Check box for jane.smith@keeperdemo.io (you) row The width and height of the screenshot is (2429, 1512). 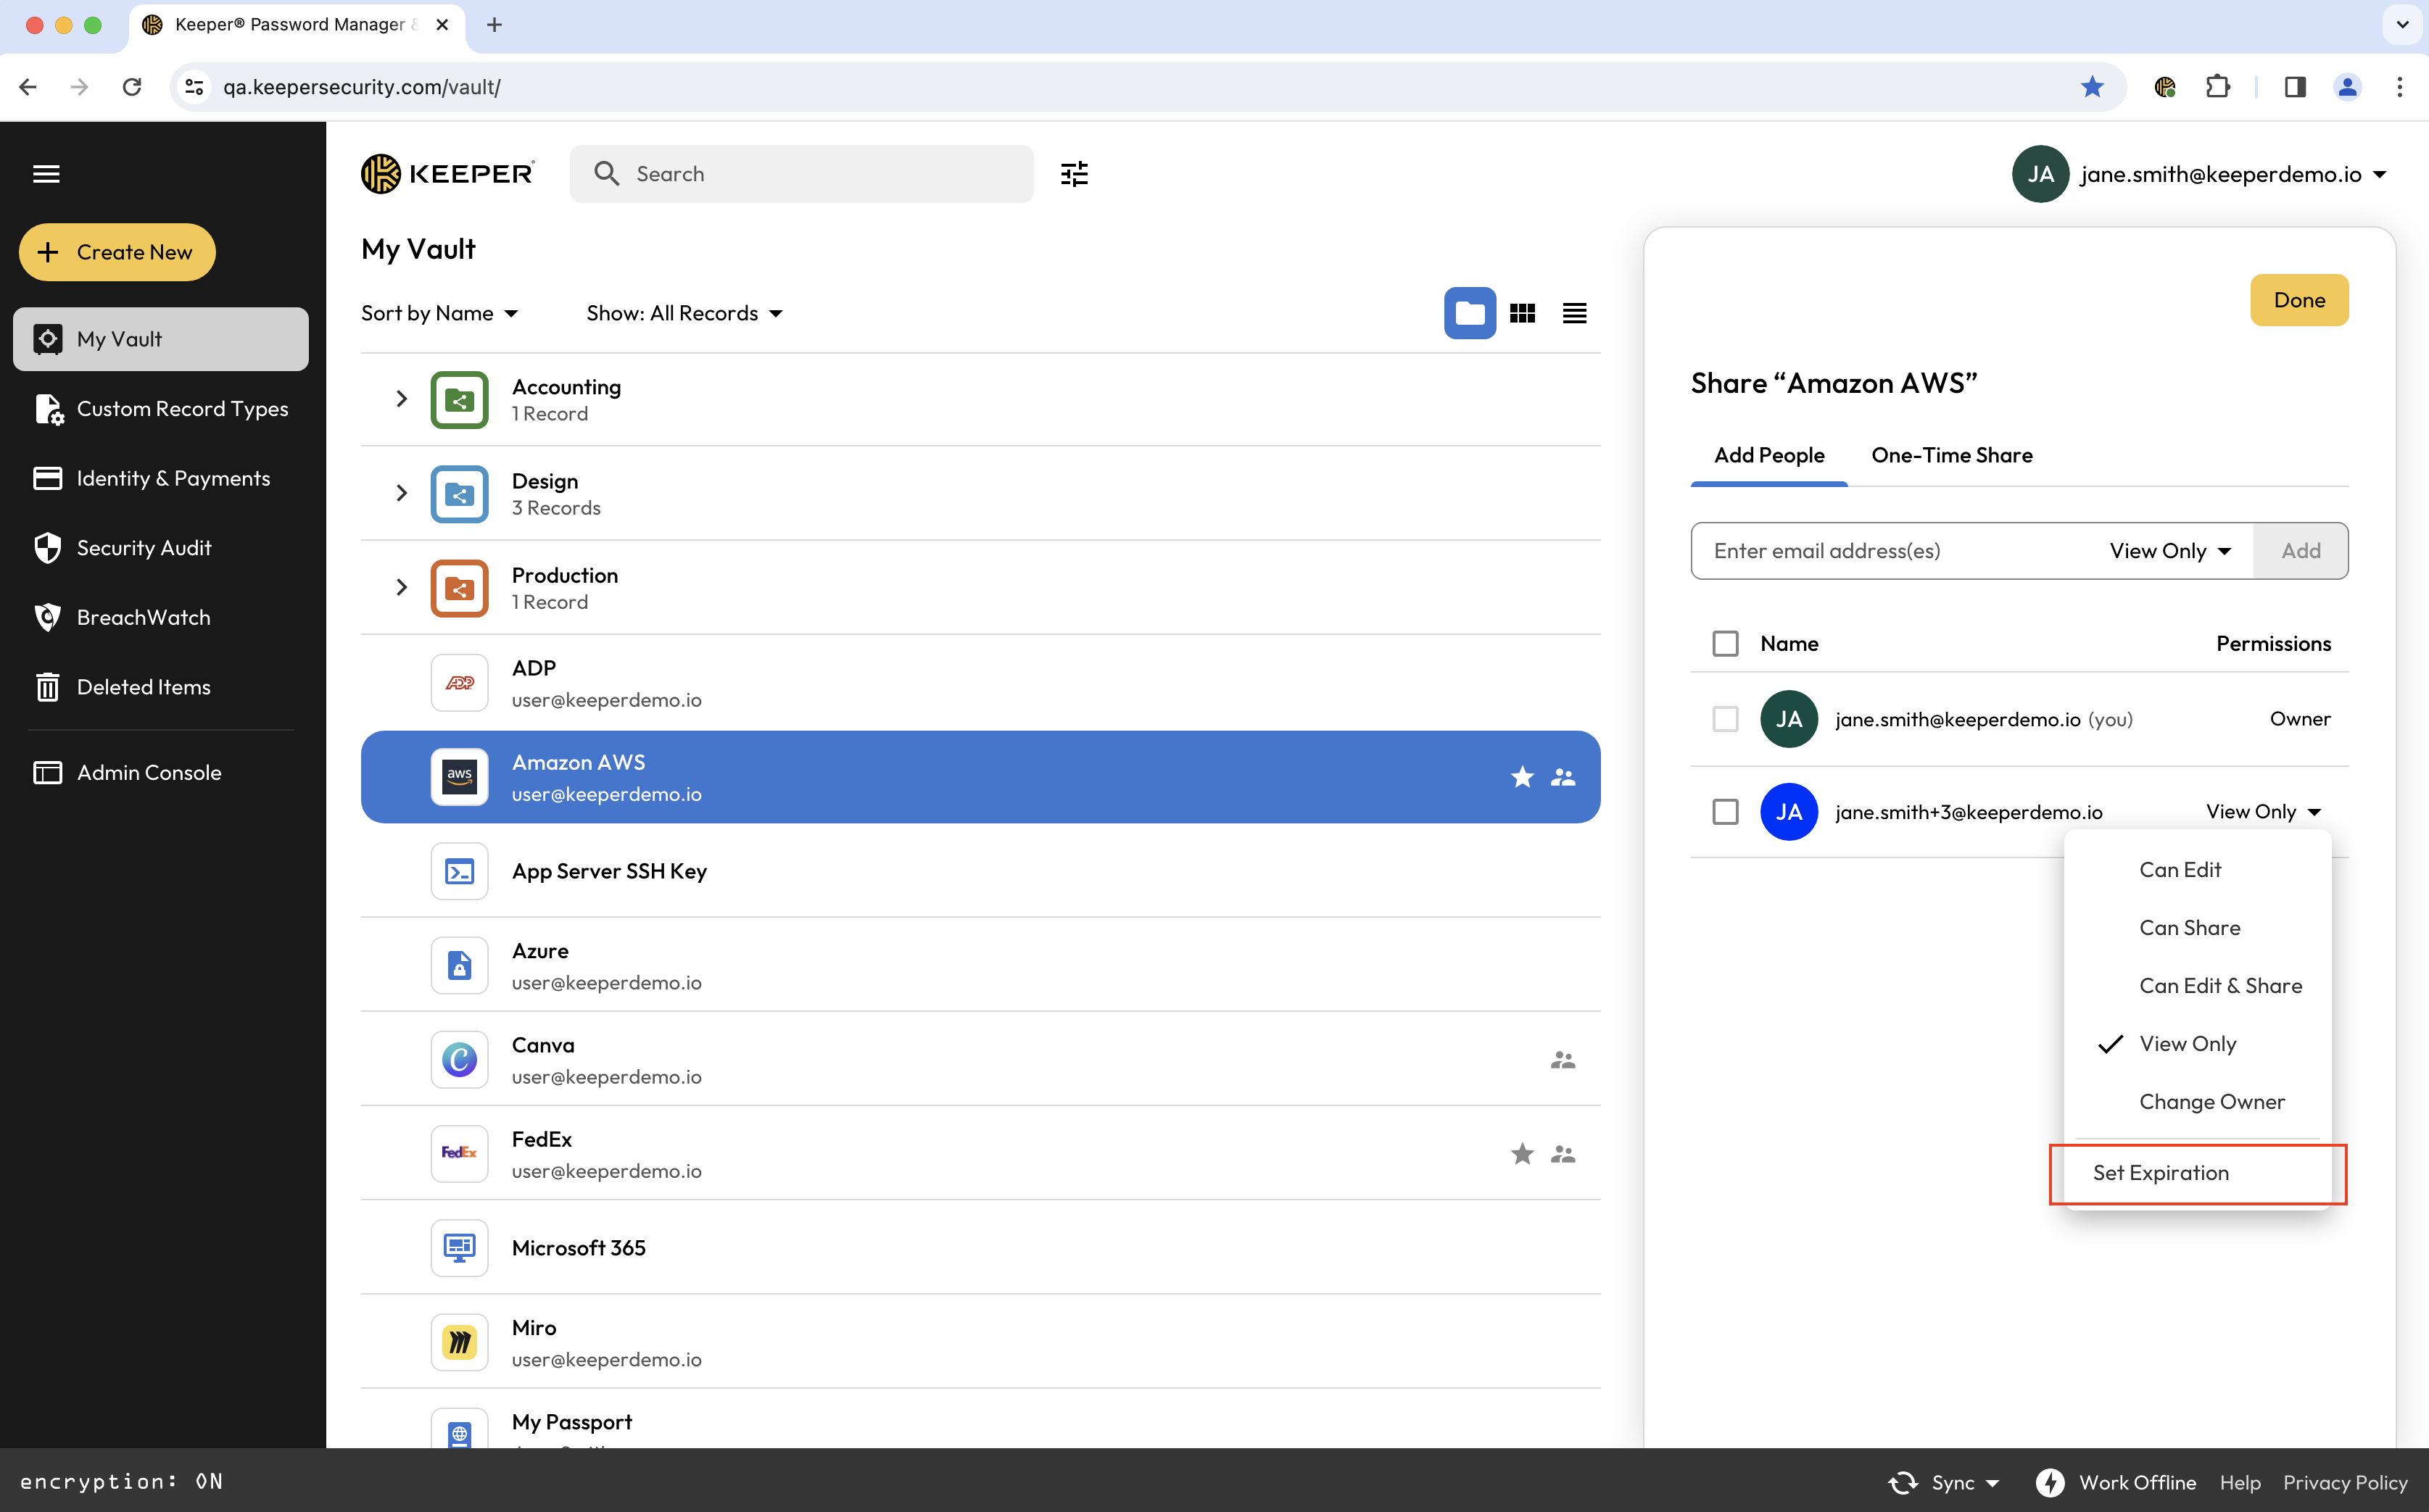[x=1725, y=719]
